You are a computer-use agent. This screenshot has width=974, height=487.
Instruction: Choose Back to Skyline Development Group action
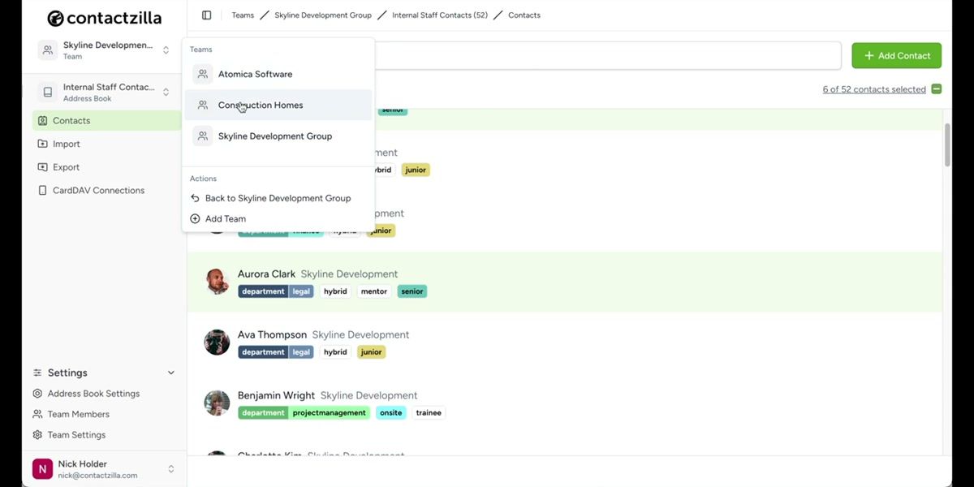coord(278,197)
